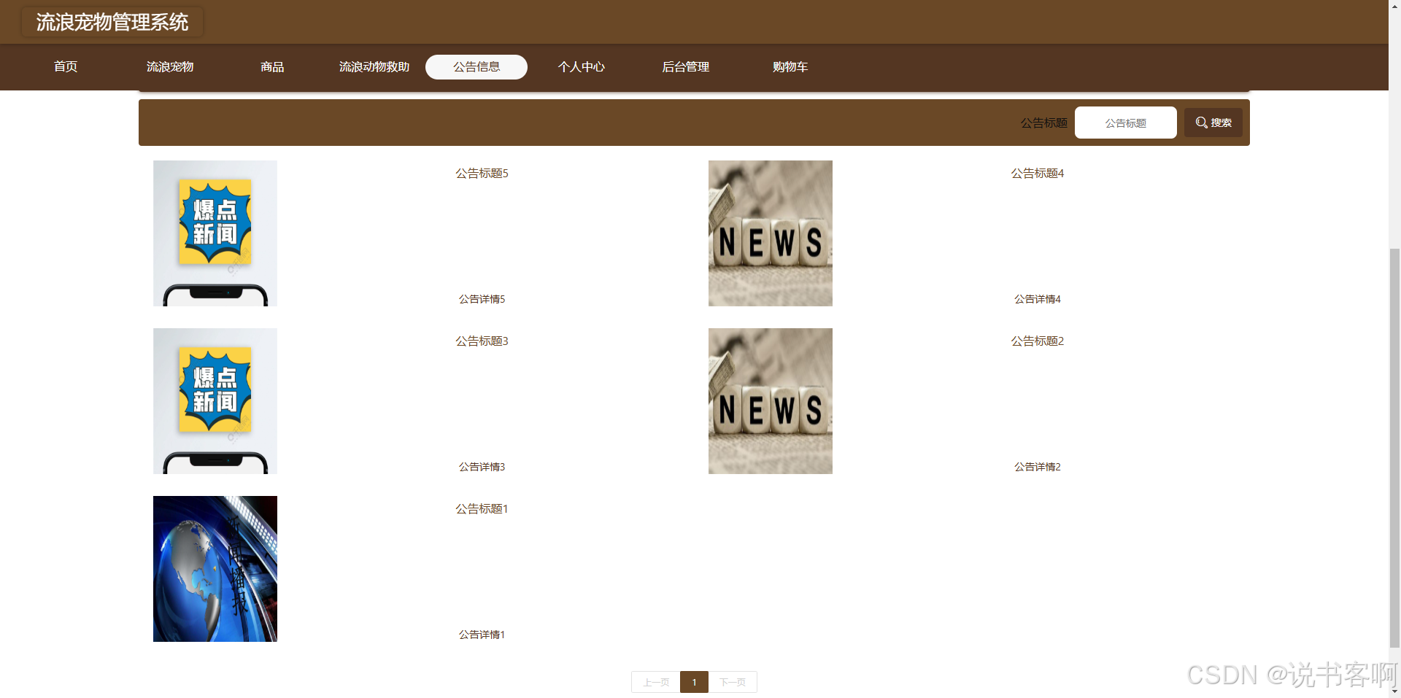Screen dimensions: 1401x698
Task: Click the 公告标题5 title
Action: (482, 174)
